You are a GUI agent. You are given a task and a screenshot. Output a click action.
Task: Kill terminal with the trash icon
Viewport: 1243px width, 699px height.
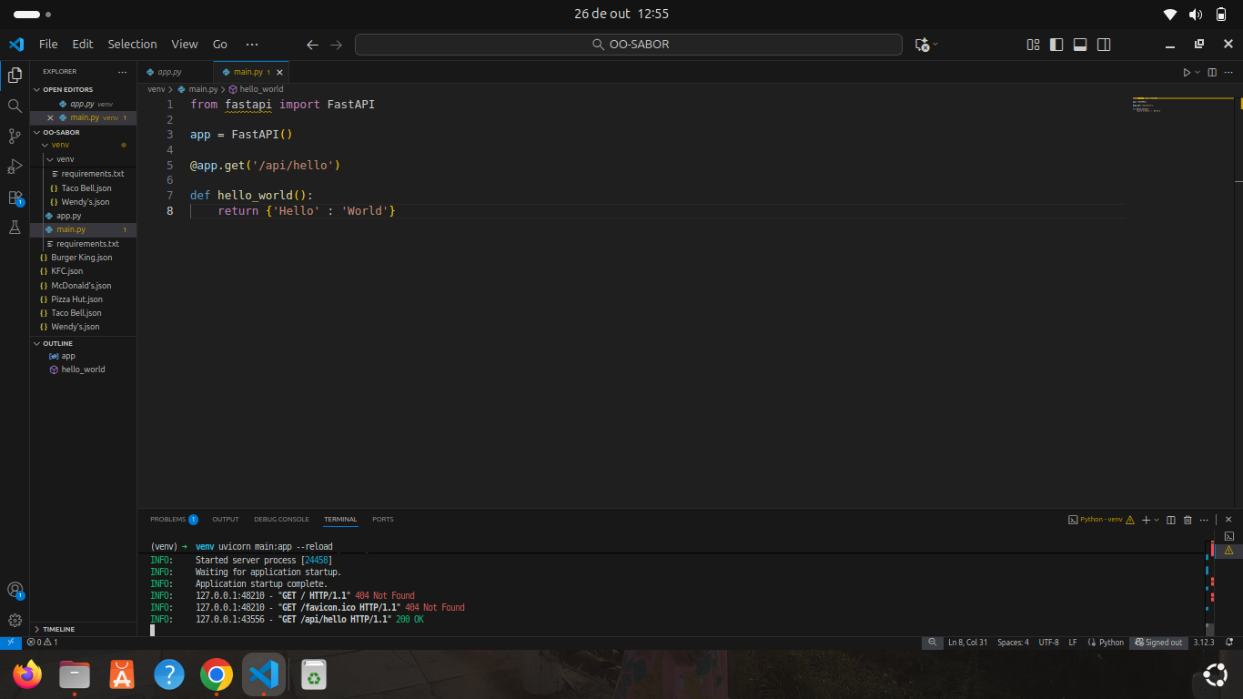pos(1187,520)
